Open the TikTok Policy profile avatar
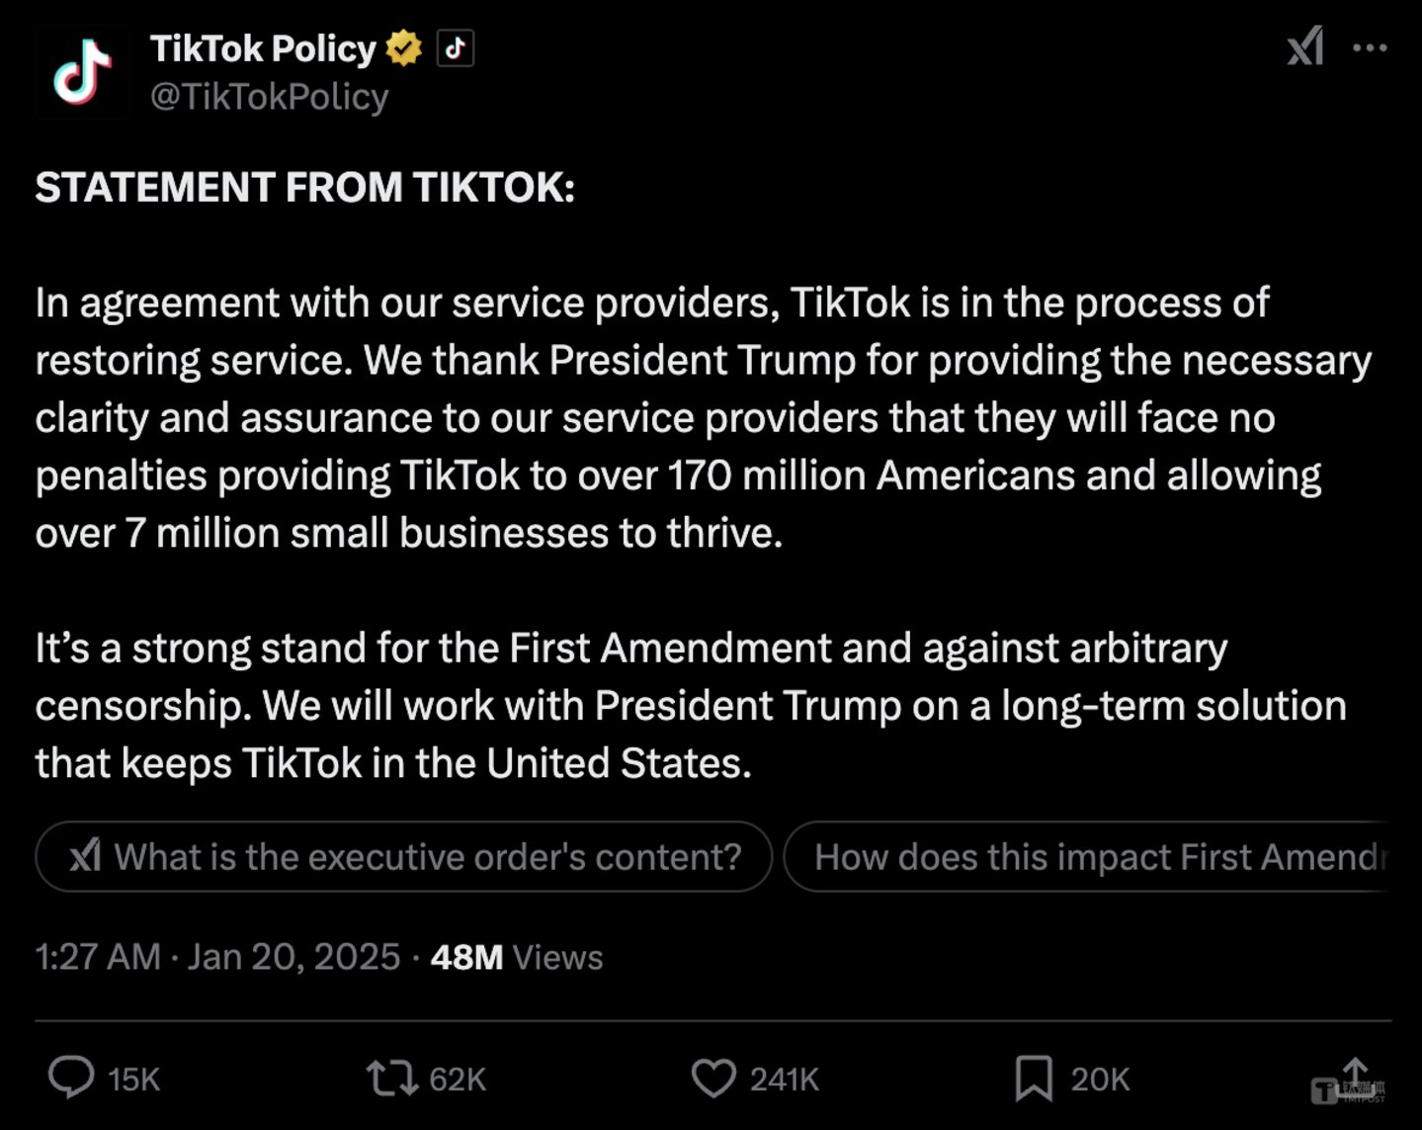 click(83, 71)
